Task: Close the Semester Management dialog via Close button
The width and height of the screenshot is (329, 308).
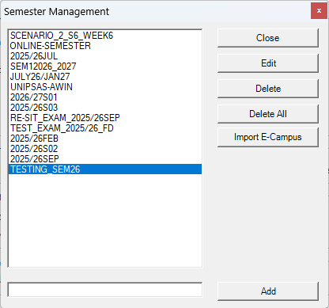Action: (x=268, y=38)
